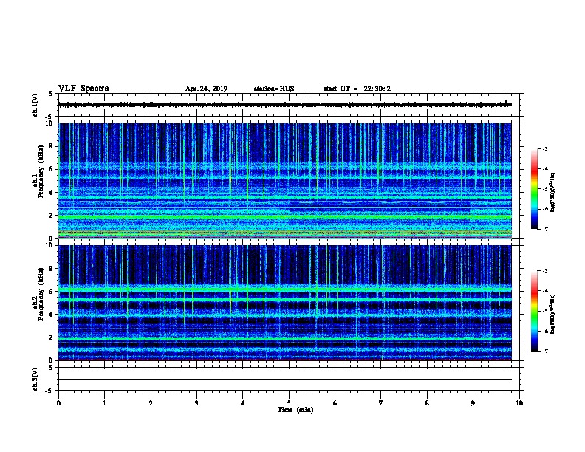
Task: Click the ch.1 color scale PSD label
Action: pyautogui.click(x=553, y=192)
